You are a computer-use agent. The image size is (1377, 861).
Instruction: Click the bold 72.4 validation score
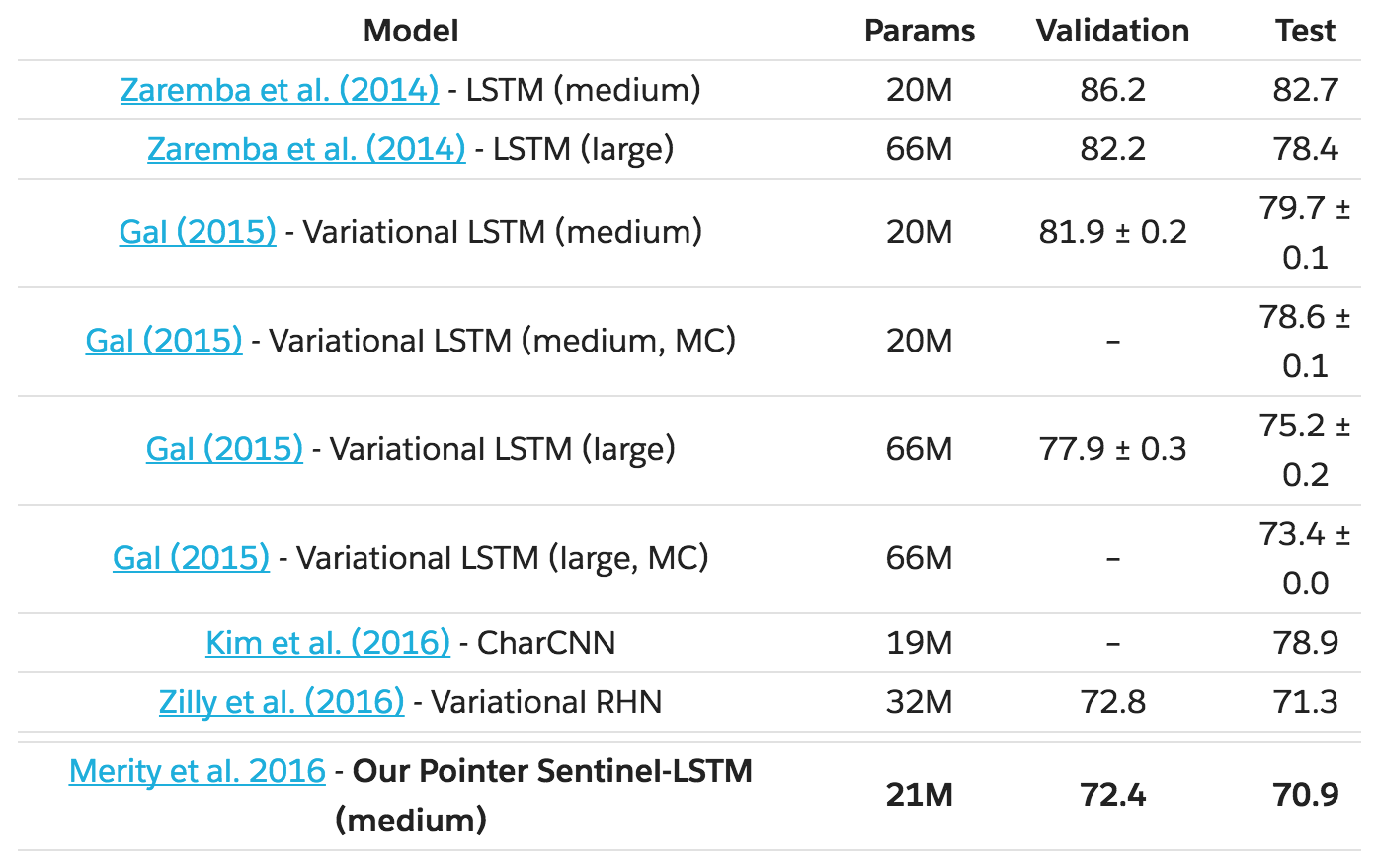tap(1112, 795)
